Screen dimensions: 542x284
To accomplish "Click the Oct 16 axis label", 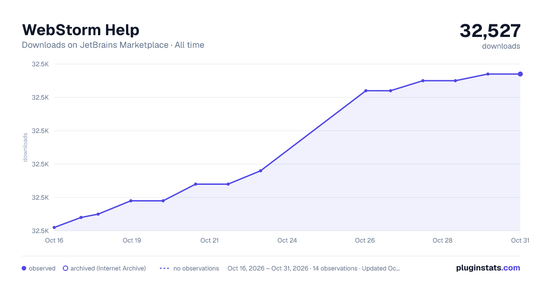I will pos(54,240).
